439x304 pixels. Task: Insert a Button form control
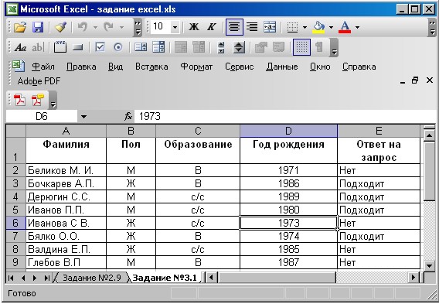77,48
